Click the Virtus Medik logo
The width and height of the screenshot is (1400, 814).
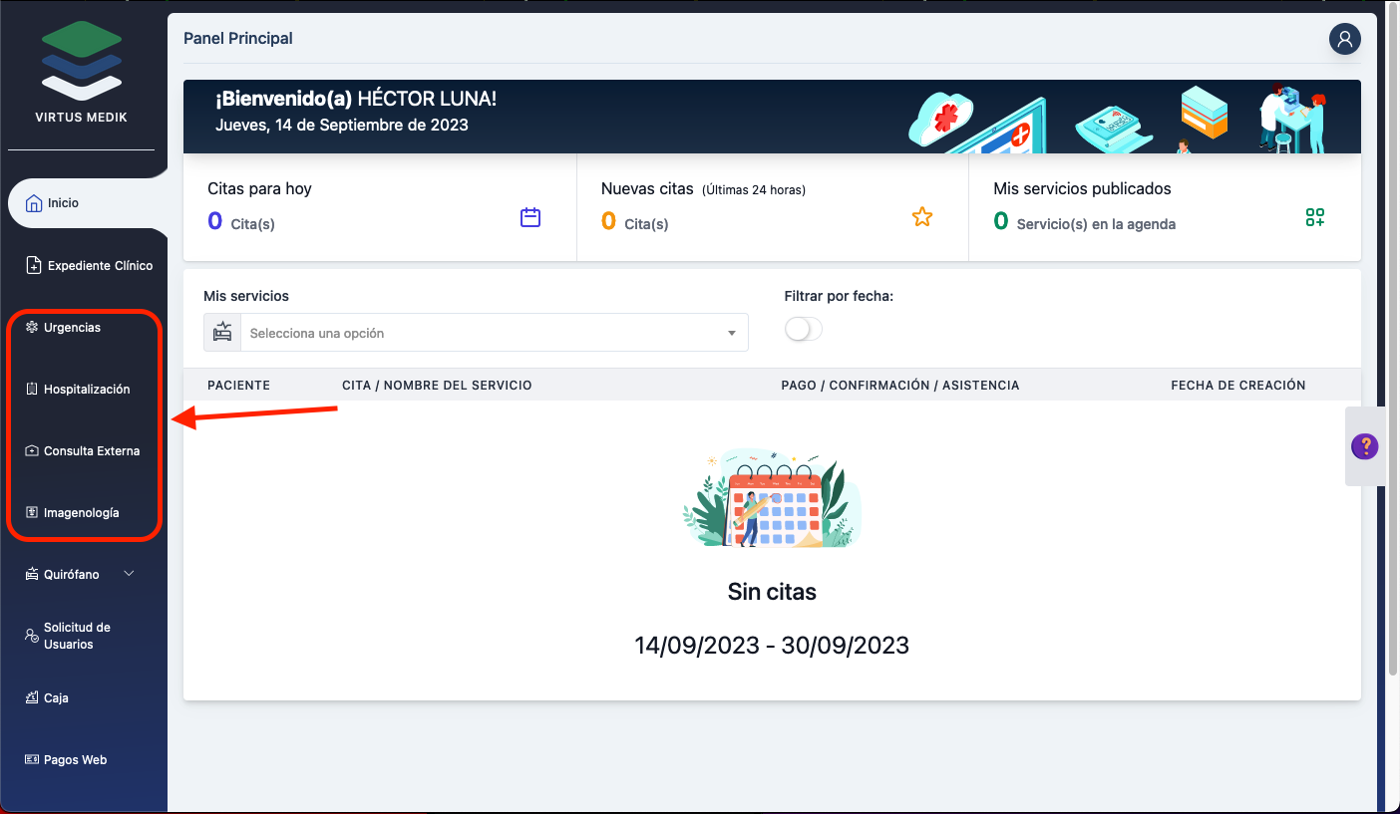tap(82, 62)
